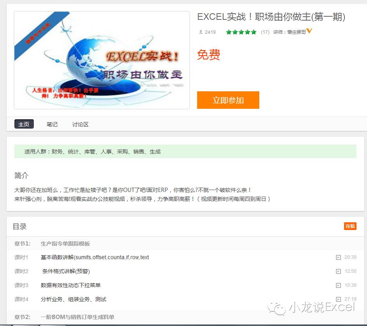Click the 20:39 duration text
This screenshot has height=326, width=367.
(x=350, y=257)
